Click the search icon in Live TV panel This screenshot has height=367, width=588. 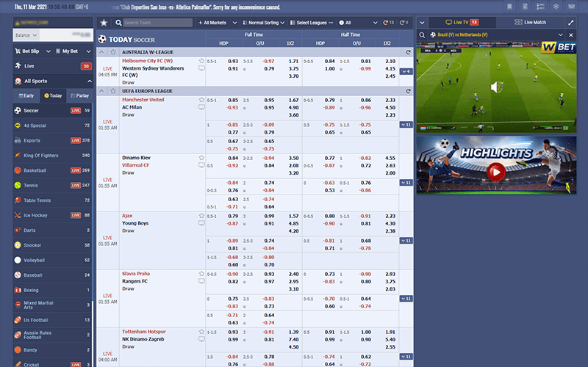click(422, 34)
